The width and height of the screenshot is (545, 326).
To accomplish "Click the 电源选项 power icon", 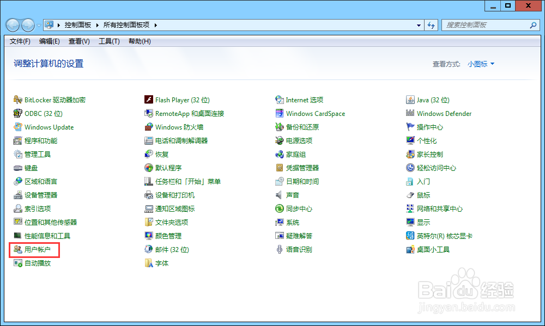I will click(x=280, y=140).
